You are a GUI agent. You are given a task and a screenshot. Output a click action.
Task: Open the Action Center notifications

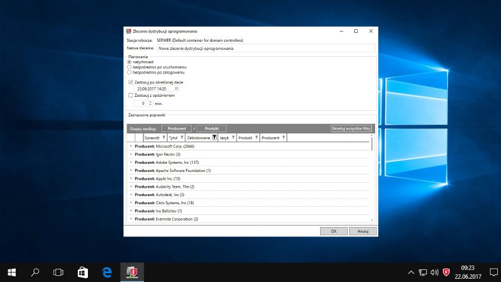pos(493,272)
